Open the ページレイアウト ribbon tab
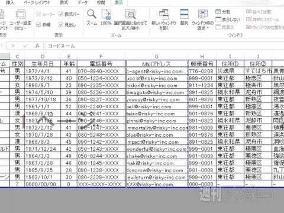 (37, 2)
